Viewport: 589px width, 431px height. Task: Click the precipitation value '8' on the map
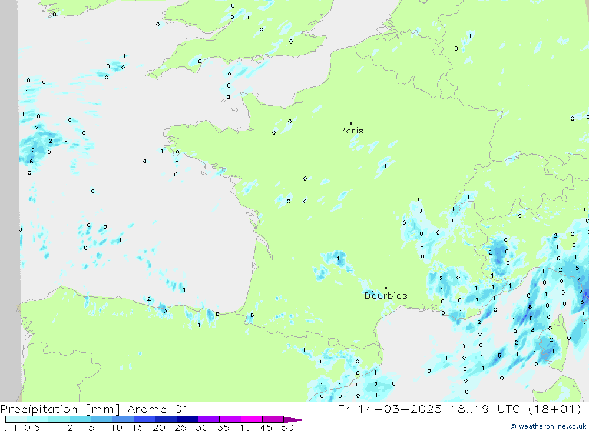pos(530,307)
